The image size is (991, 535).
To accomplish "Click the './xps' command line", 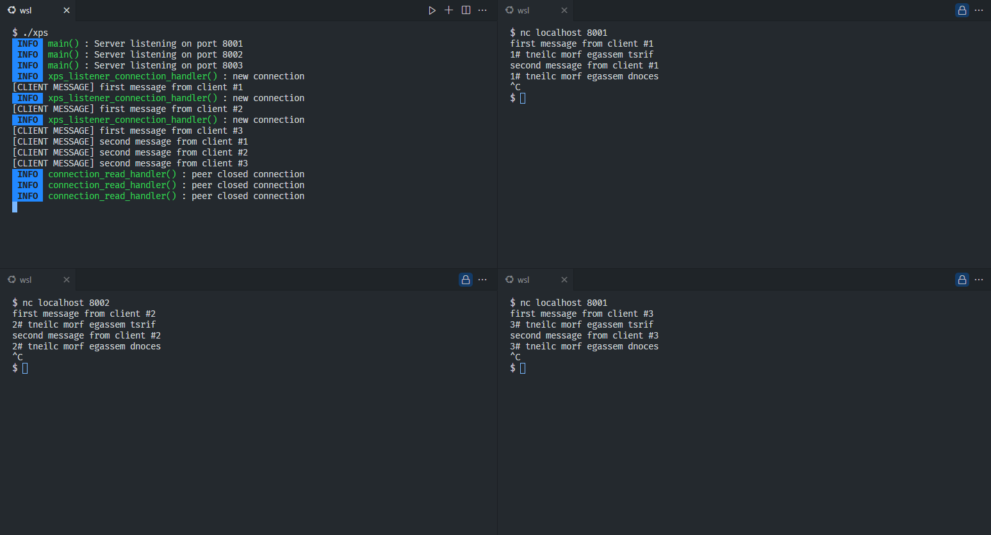I will (x=30, y=33).
